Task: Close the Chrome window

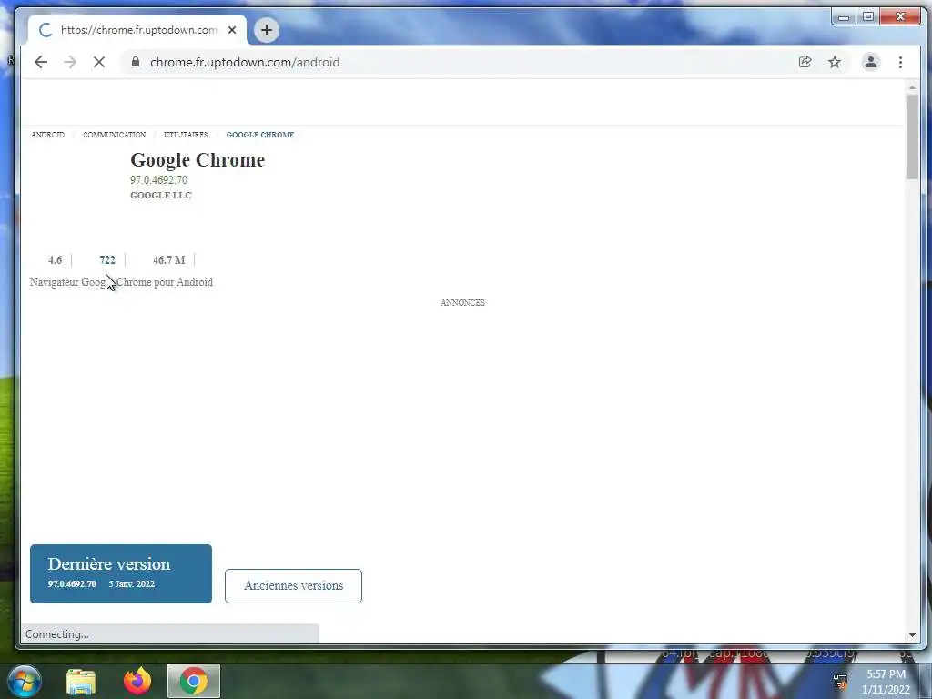Action: pos(900,16)
